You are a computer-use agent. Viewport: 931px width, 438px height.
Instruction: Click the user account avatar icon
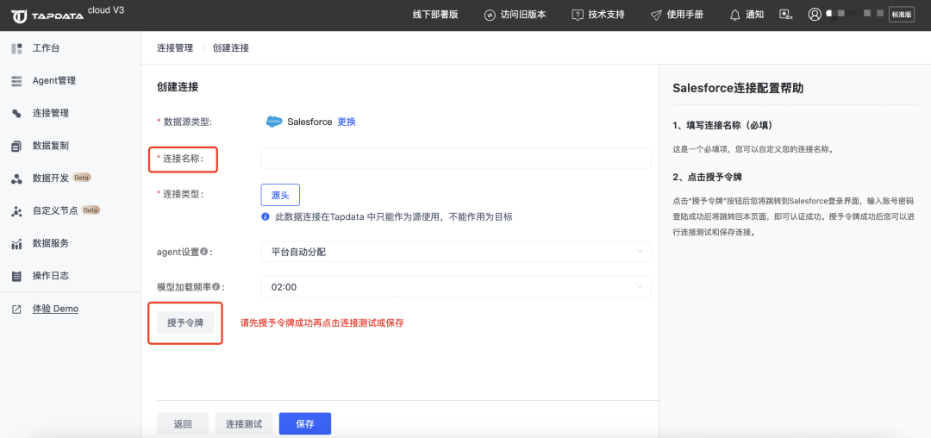coord(815,15)
